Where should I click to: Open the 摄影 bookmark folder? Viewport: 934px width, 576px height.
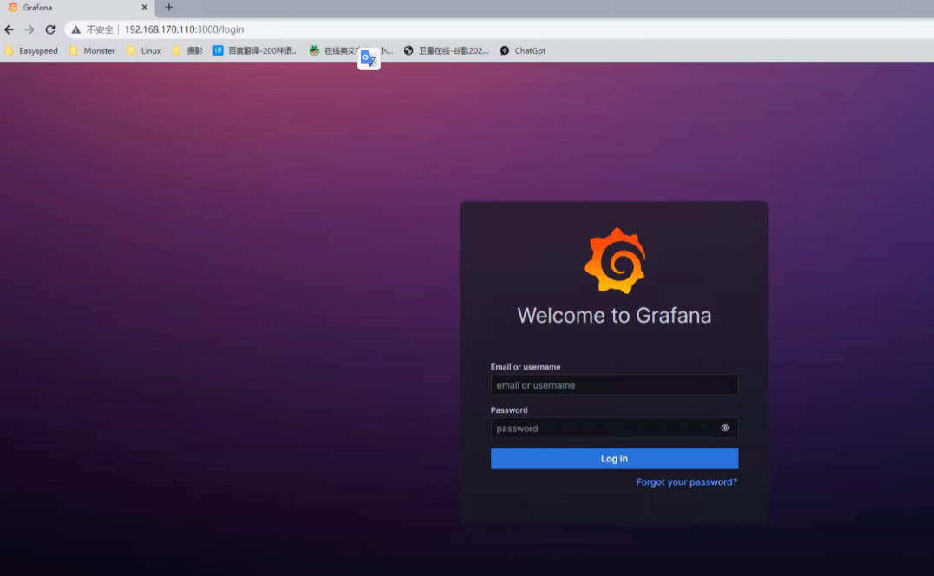click(187, 50)
